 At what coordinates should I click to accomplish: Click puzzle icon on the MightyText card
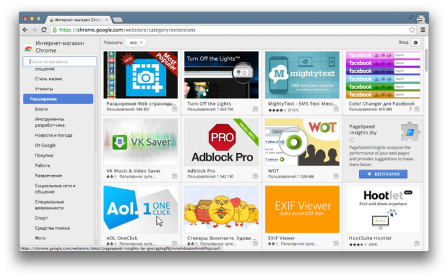(336, 109)
